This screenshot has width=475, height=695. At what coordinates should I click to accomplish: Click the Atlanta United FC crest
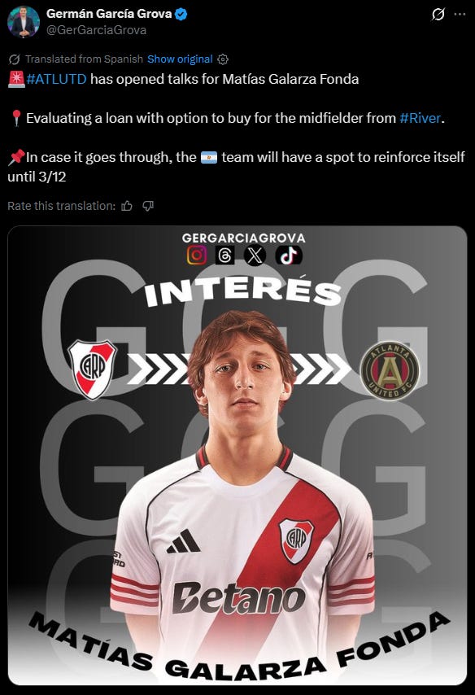pyautogui.click(x=390, y=370)
